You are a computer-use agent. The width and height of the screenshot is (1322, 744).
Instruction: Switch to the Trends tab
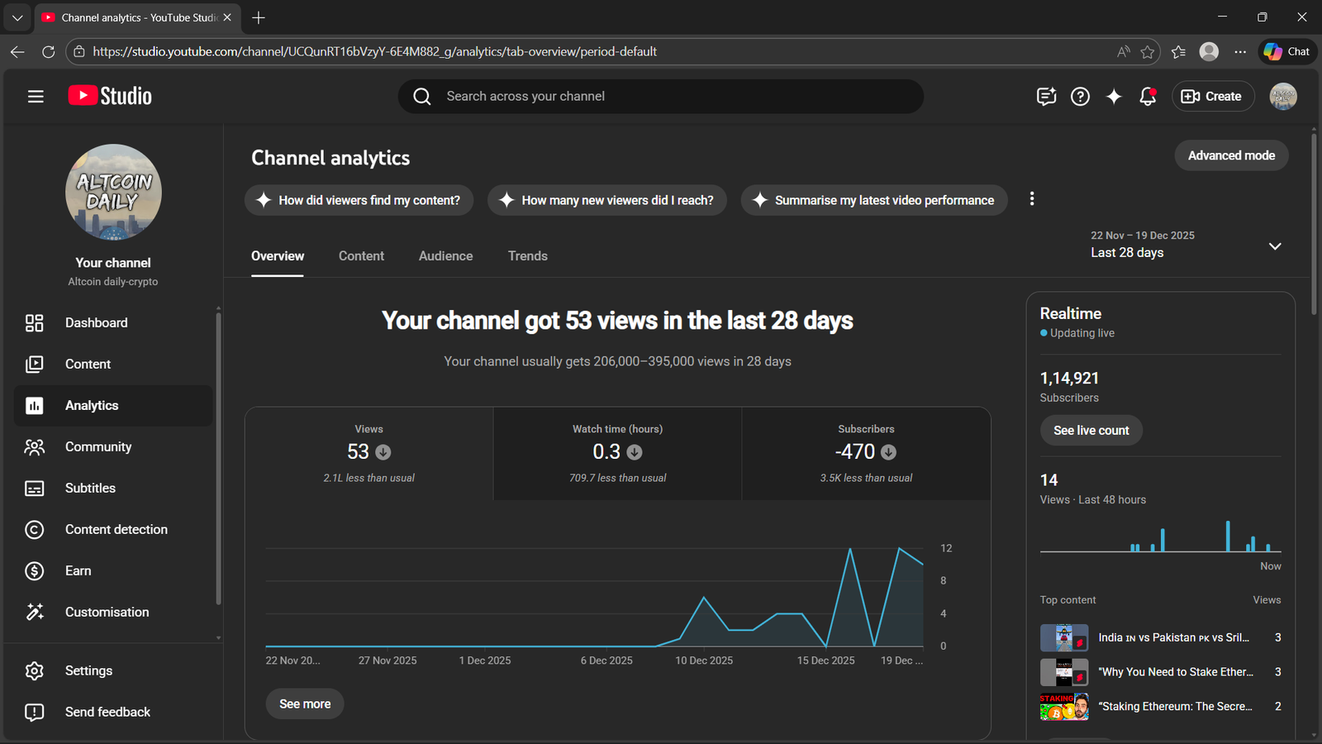pos(527,256)
